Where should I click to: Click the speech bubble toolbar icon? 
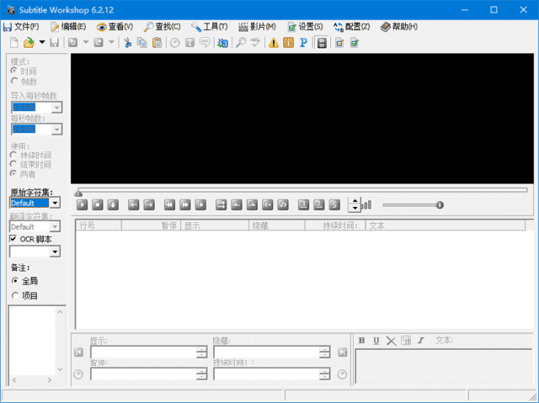click(205, 43)
